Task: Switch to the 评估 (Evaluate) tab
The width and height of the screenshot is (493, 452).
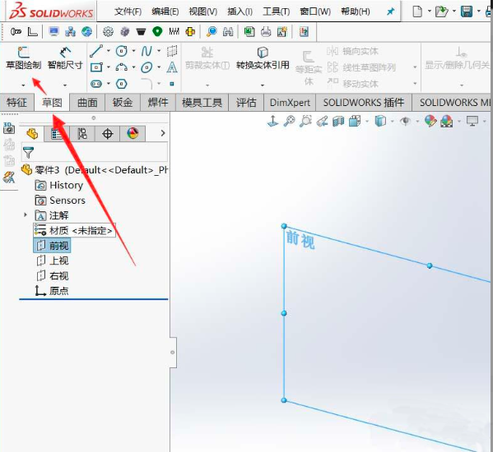Action: pos(246,103)
